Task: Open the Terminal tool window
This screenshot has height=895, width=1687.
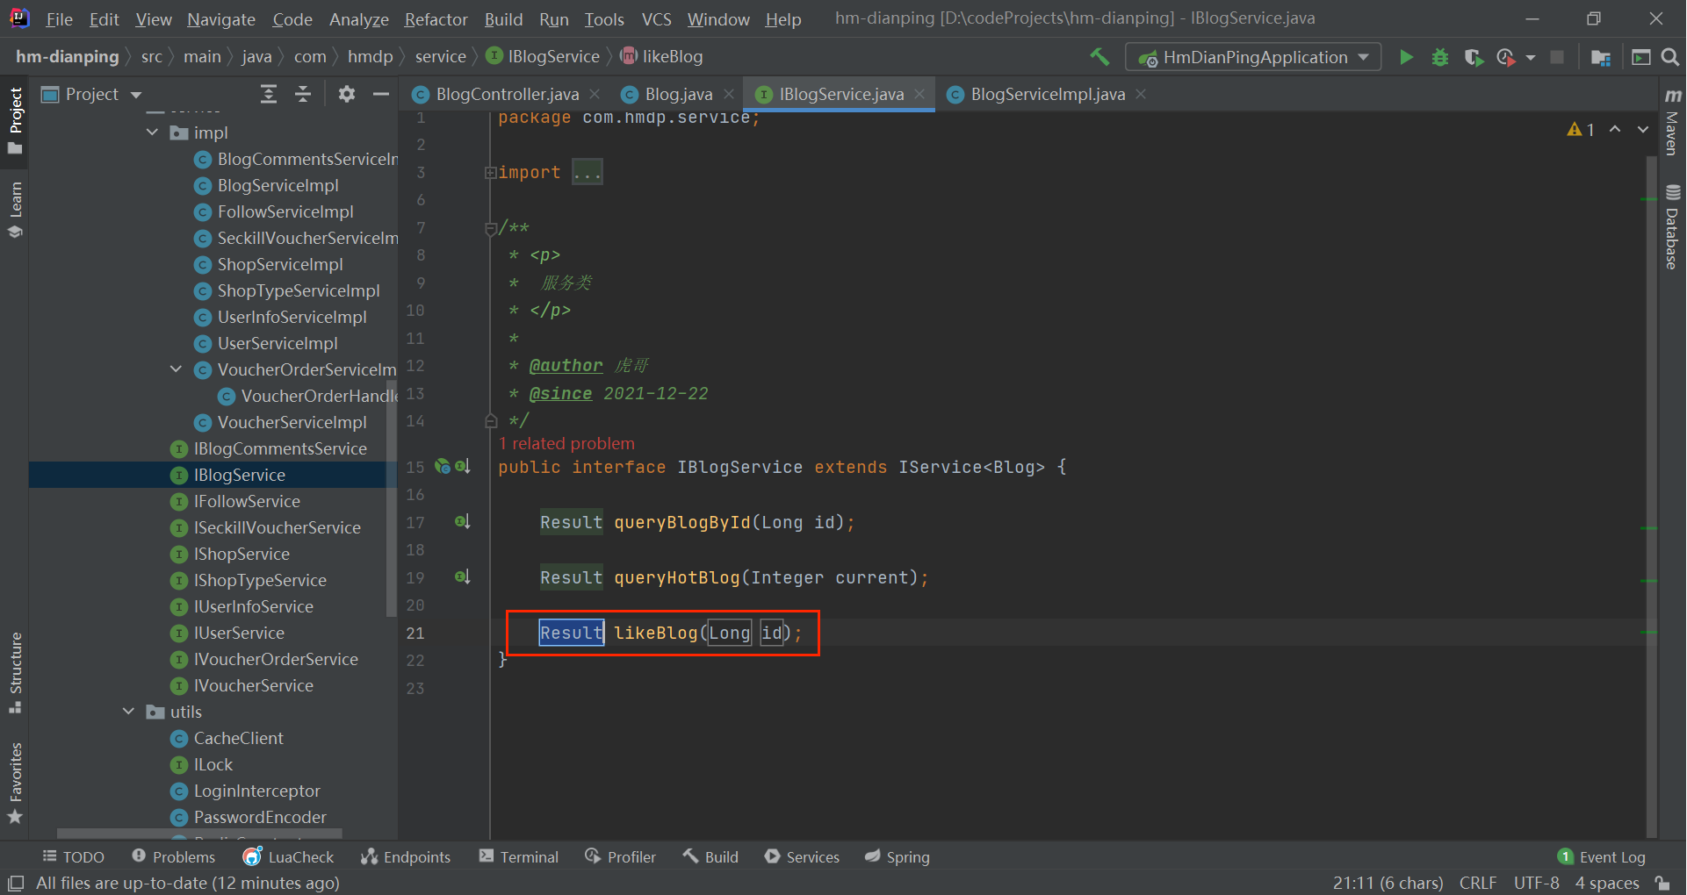Action: [x=519, y=857]
